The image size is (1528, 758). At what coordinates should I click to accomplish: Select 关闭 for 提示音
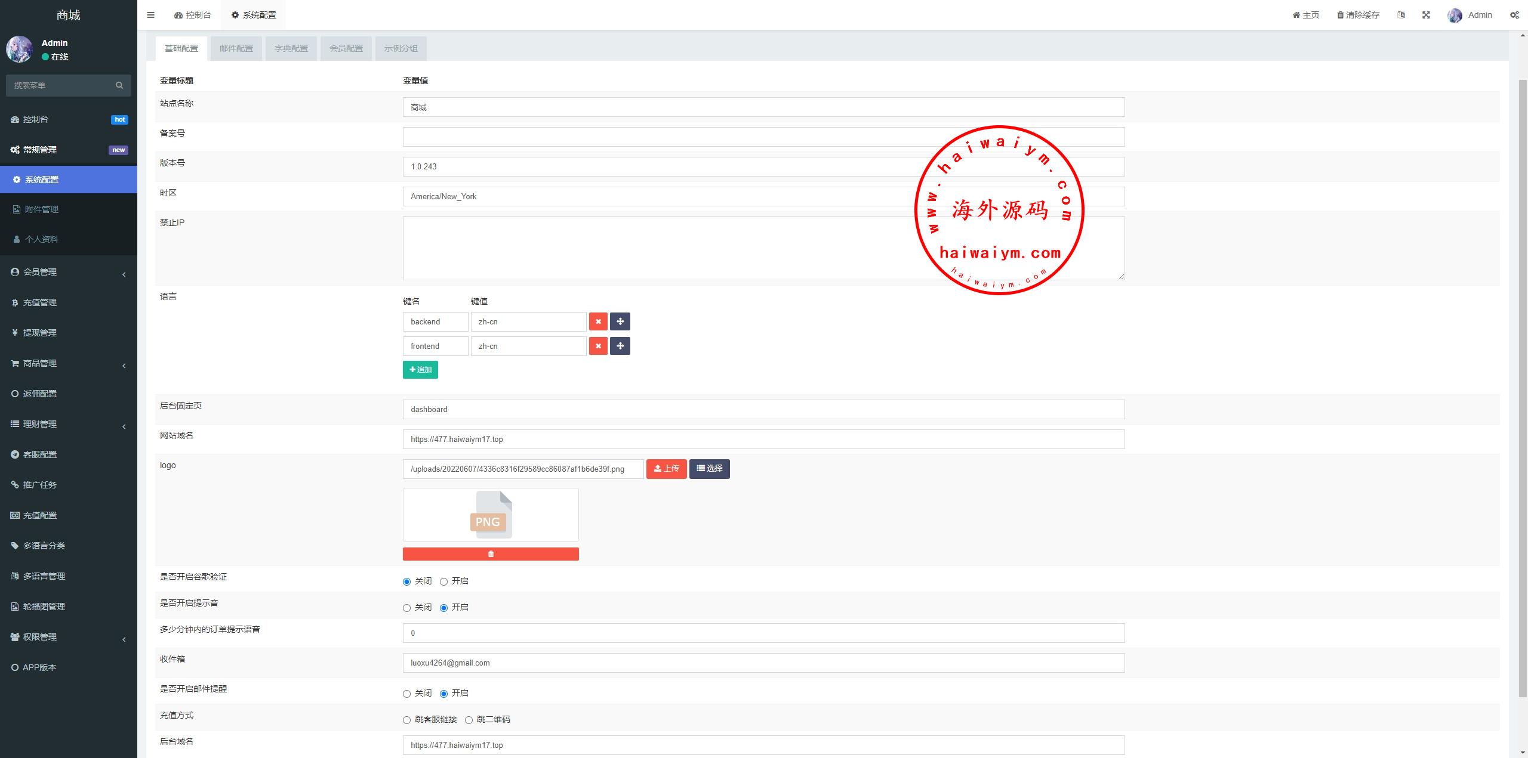pos(406,608)
